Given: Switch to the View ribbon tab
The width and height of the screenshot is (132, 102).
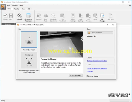Looking at the screenshot, I should [x=23, y=9].
